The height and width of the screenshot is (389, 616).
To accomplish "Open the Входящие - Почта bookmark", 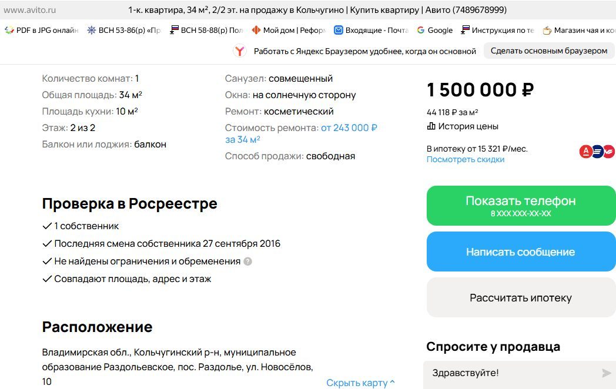I will 371,30.
